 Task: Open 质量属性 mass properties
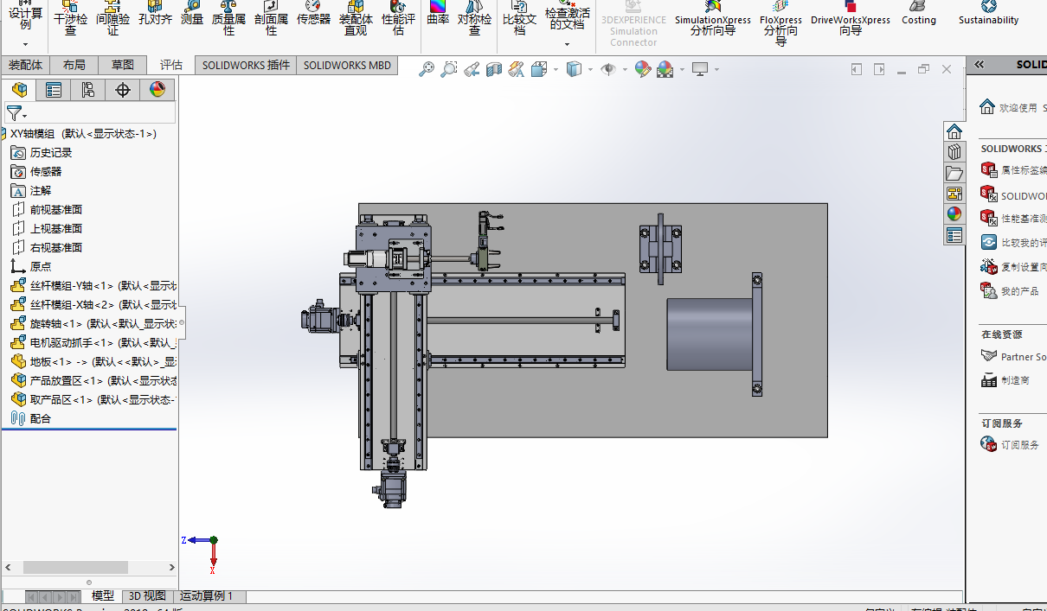[x=228, y=19]
